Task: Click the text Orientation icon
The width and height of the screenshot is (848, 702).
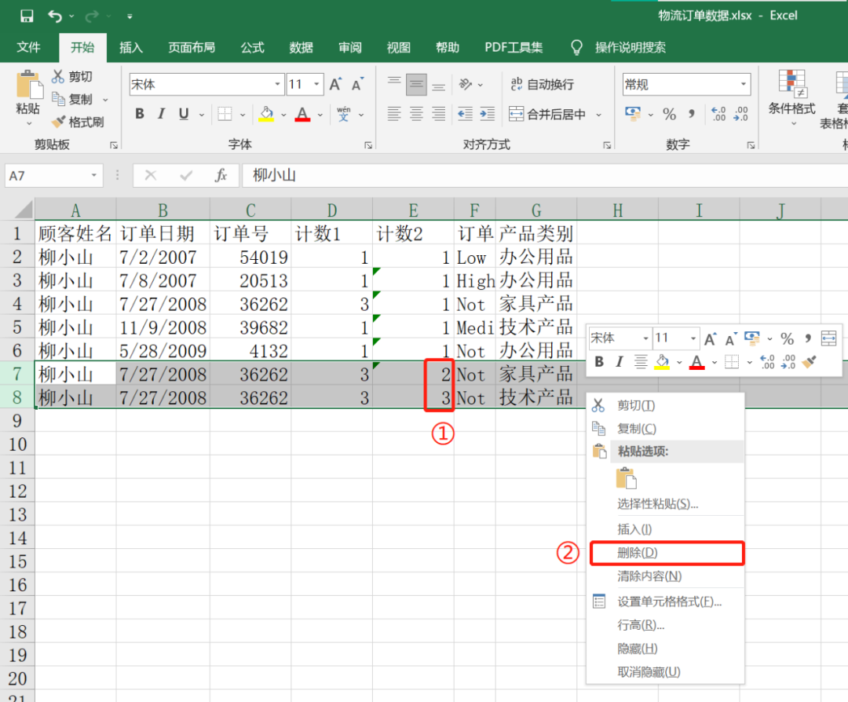Action: point(465,84)
